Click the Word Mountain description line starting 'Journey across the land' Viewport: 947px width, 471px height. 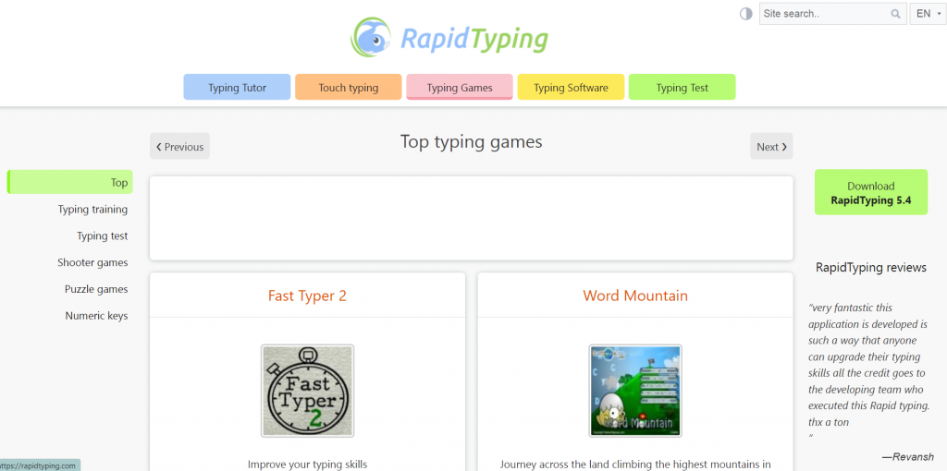tap(635, 465)
